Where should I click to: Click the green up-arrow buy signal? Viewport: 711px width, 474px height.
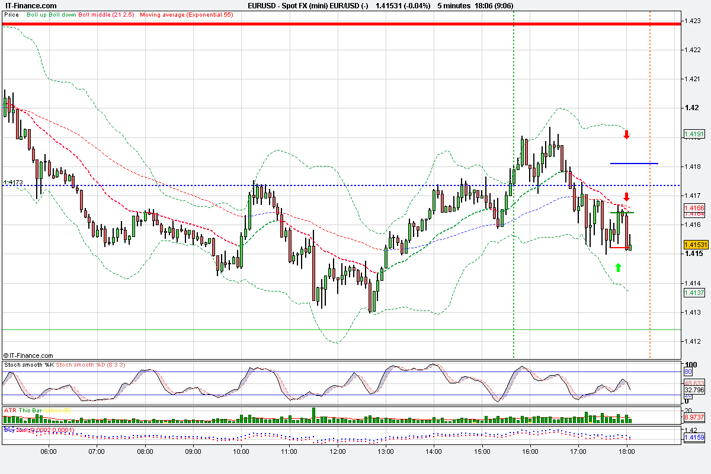[x=619, y=268]
